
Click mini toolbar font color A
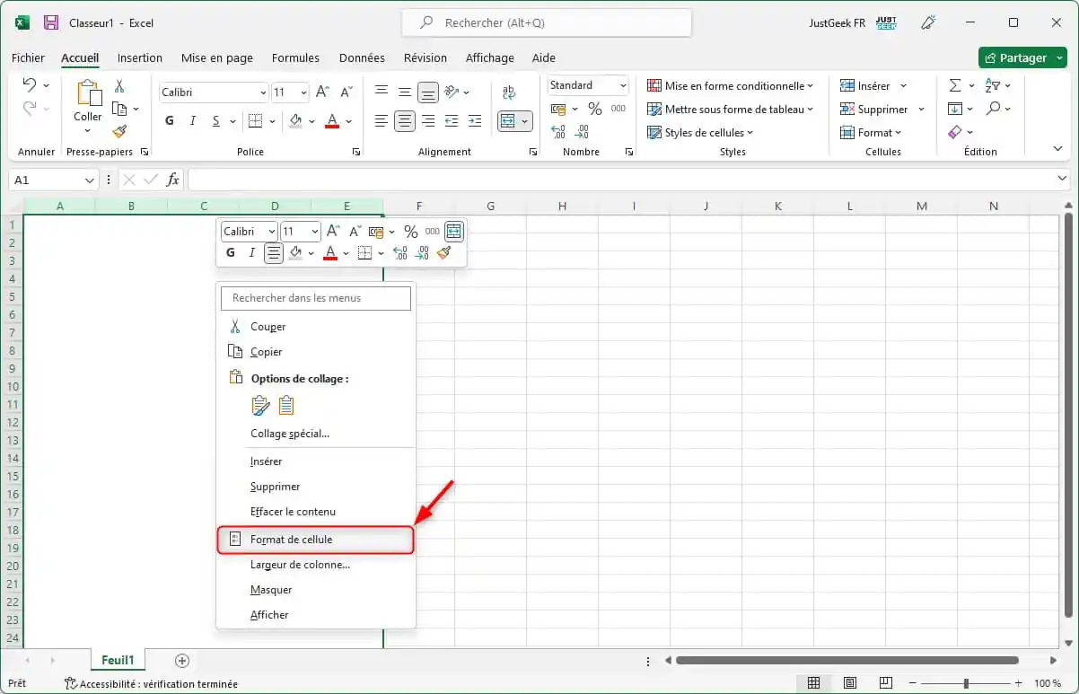pyautogui.click(x=330, y=253)
